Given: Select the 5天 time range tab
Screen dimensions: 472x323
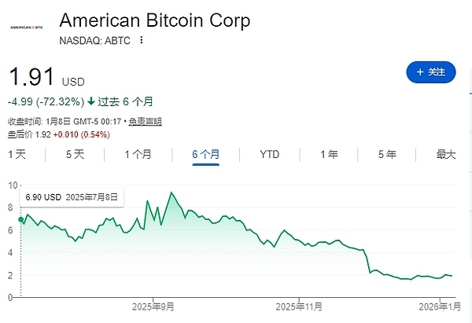Looking at the screenshot, I should click(75, 154).
